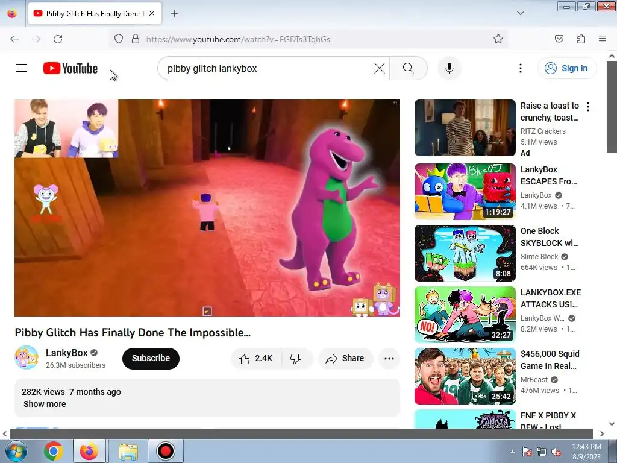Screen dimensions: 617x463
Task: Play LankyBox ESCAPES video thumbnail
Action: coord(465,191)
